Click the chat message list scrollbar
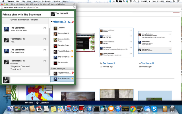This screenshot has height=114, width=182. (49, 52)
